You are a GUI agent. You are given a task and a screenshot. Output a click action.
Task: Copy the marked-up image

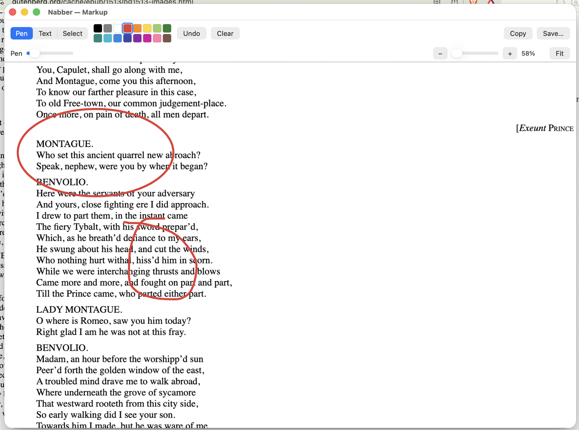tap(518, 33)
